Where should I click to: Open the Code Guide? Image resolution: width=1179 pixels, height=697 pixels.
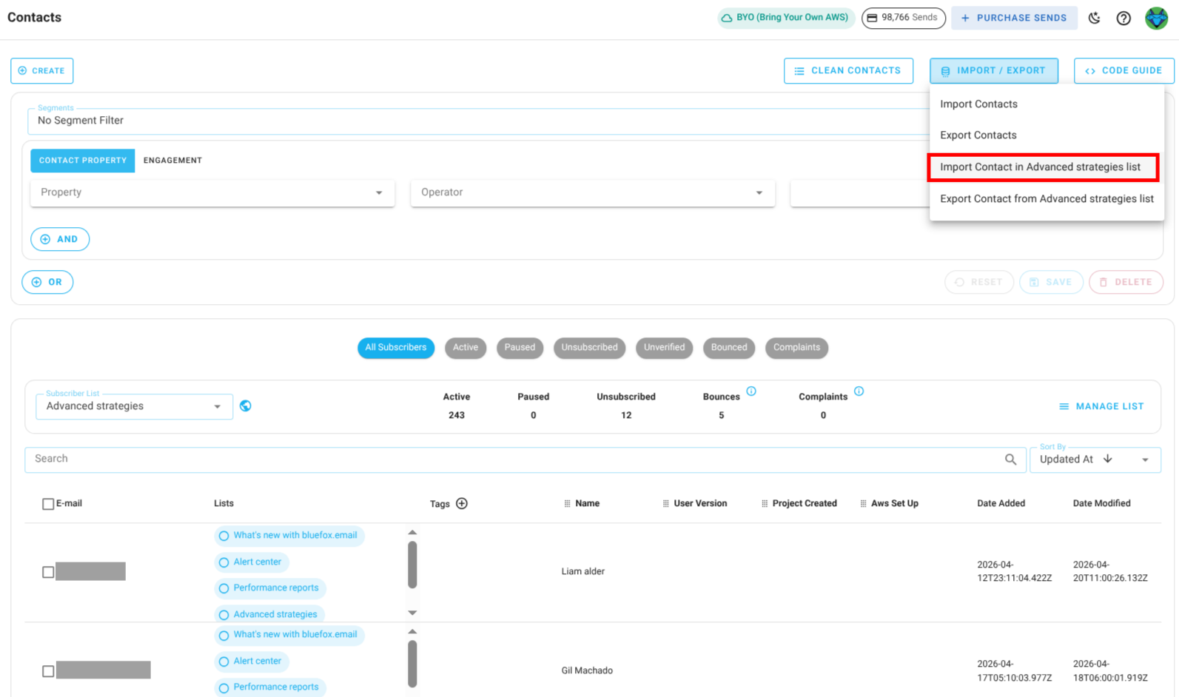pyautogui.click(x=1123, y=71)
